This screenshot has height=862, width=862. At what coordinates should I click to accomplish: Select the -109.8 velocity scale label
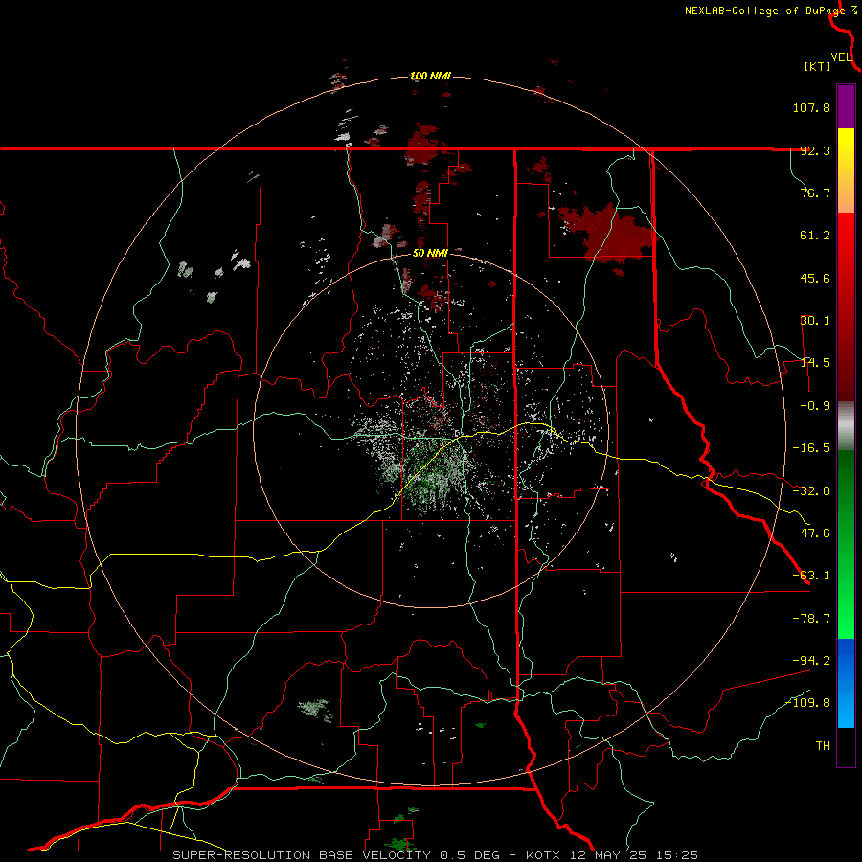click(808, 703)
